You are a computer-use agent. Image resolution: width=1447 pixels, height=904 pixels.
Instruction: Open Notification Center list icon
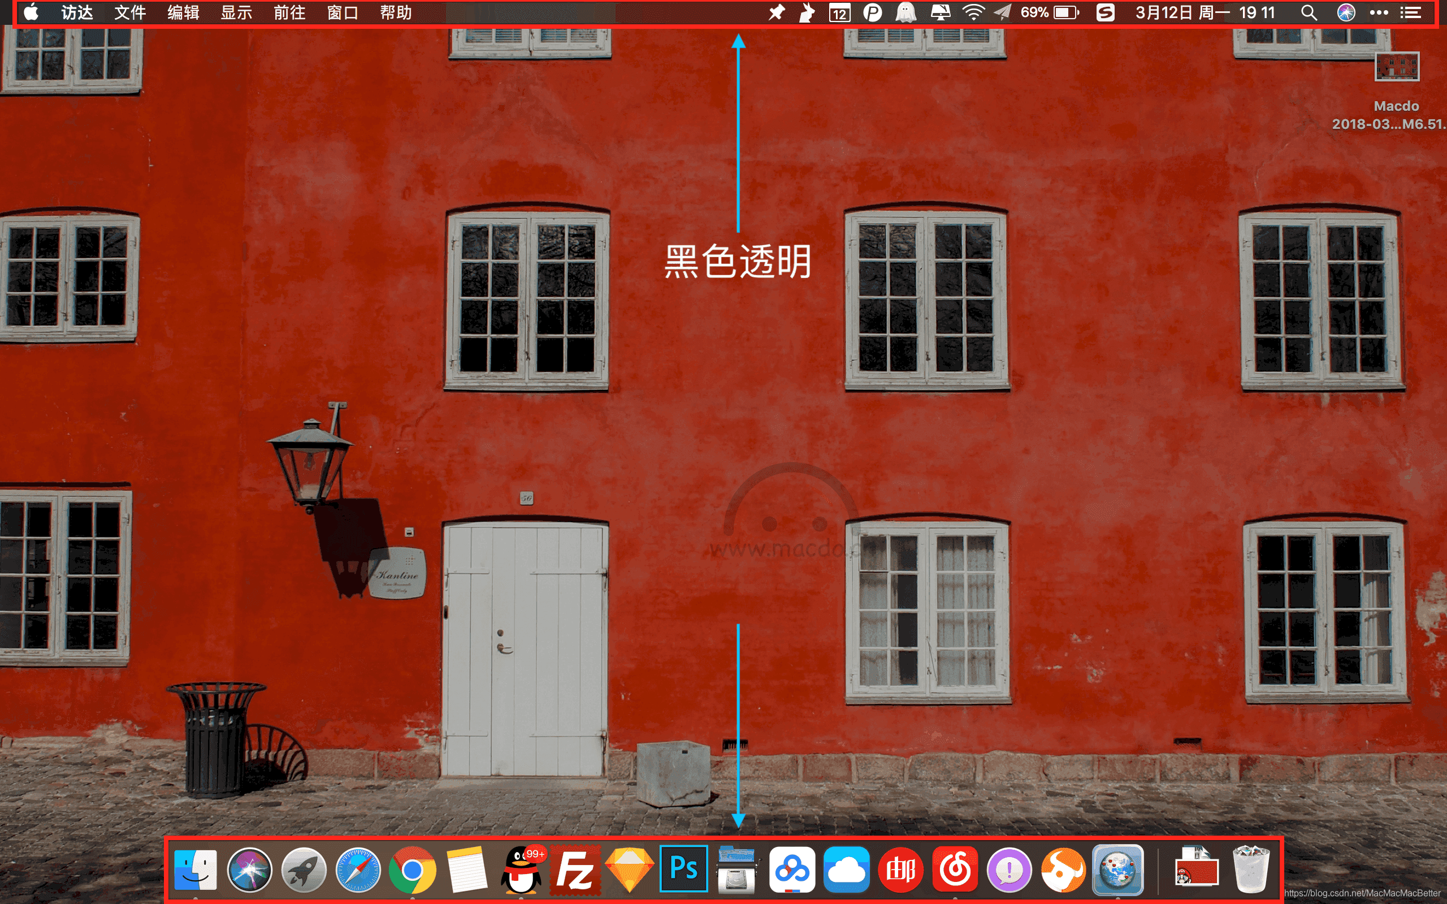point(1410,12)
